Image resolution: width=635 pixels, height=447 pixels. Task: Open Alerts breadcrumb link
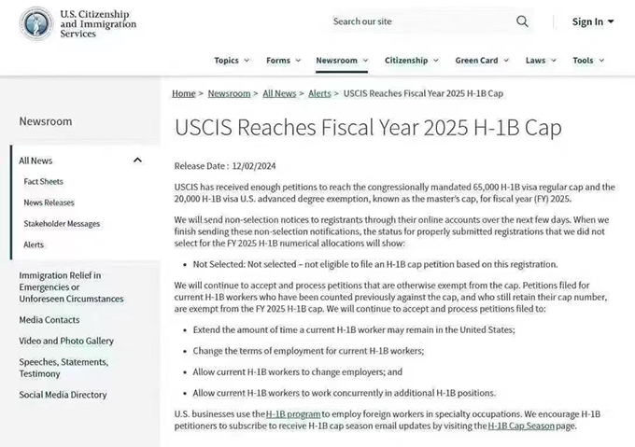point(319,93)
